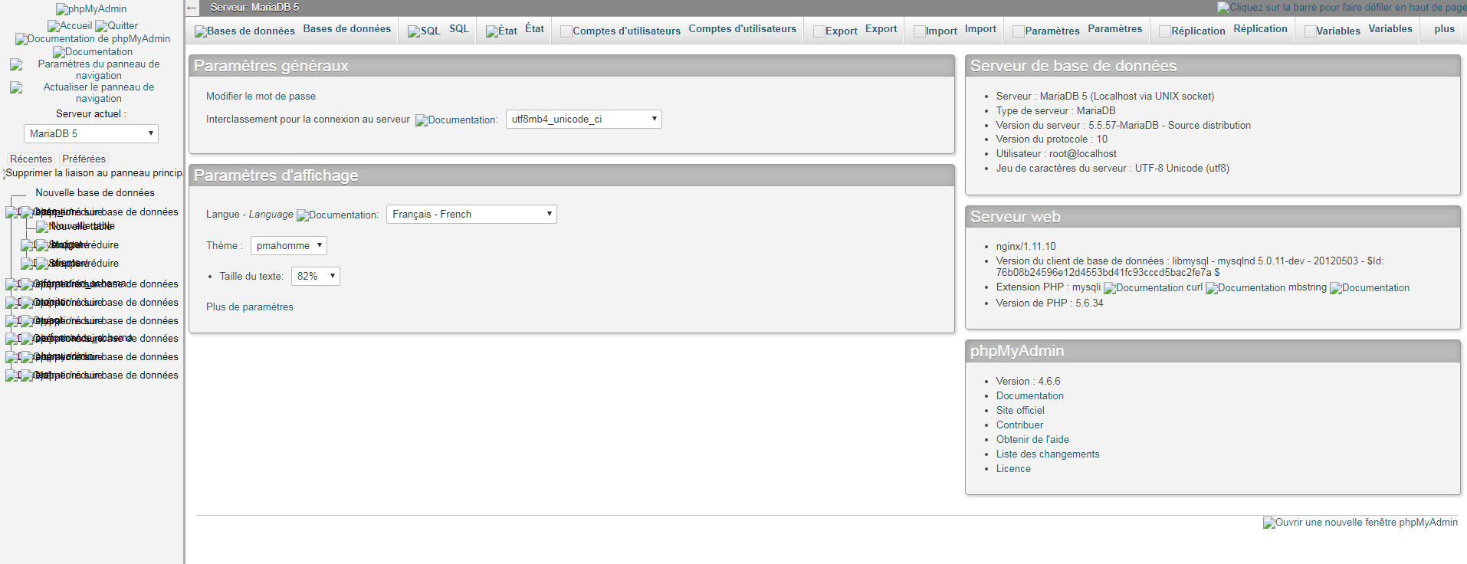Viewport: 1467px width, 564px height.
Task: Click Nouvelle base de données
Action: tap(95, 193)
